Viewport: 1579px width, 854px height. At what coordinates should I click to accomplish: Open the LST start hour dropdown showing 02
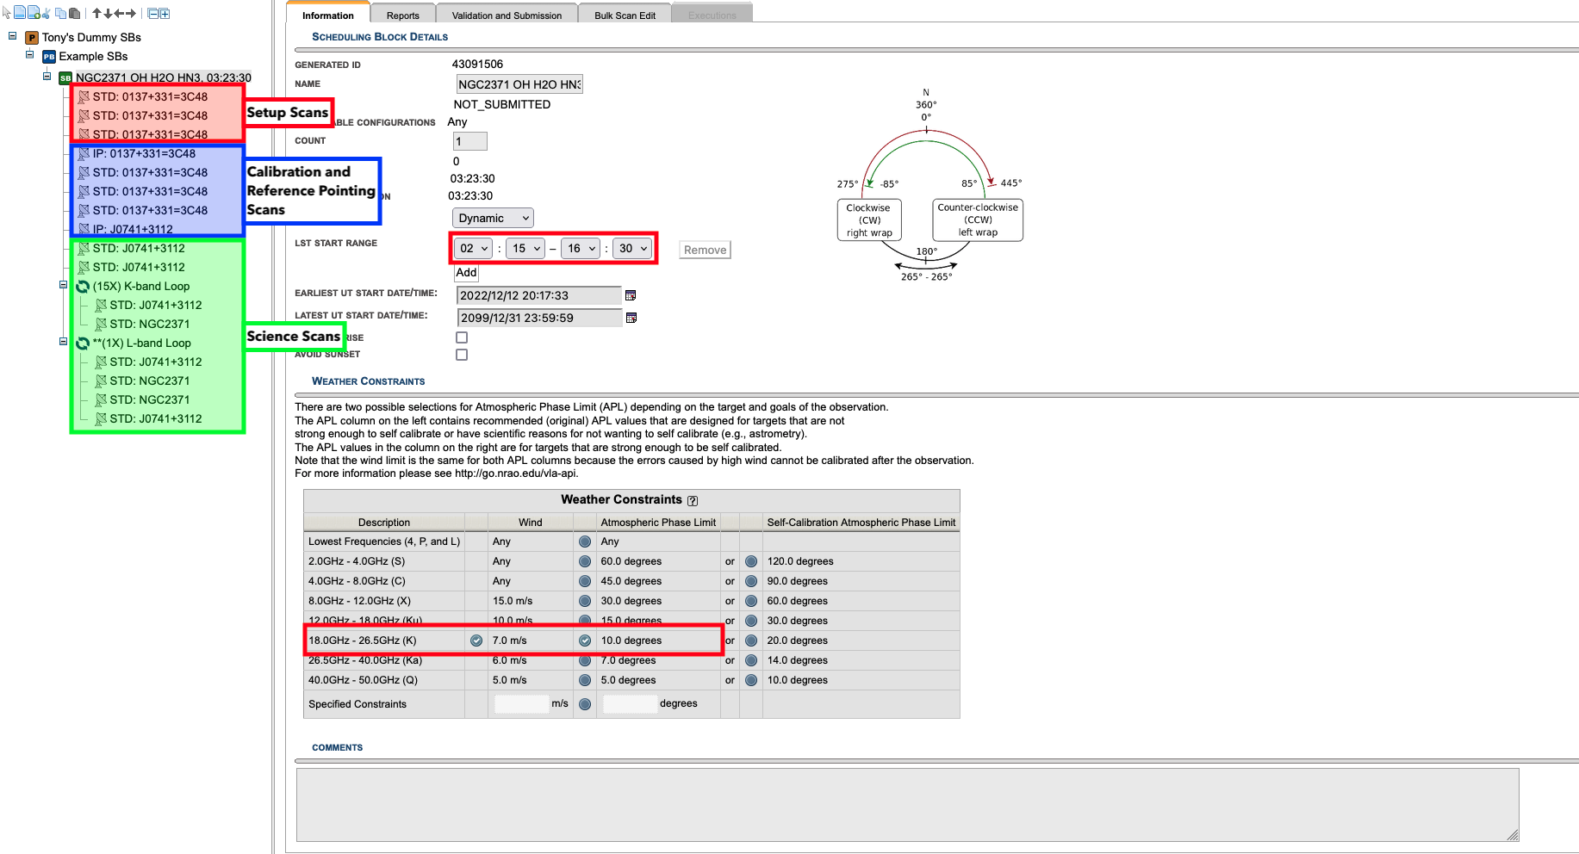click(x=474, y=249)
